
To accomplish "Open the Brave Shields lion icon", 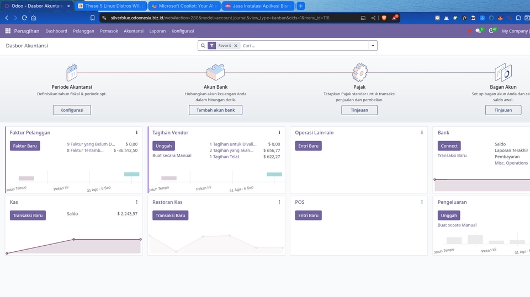I will point(384,18).
